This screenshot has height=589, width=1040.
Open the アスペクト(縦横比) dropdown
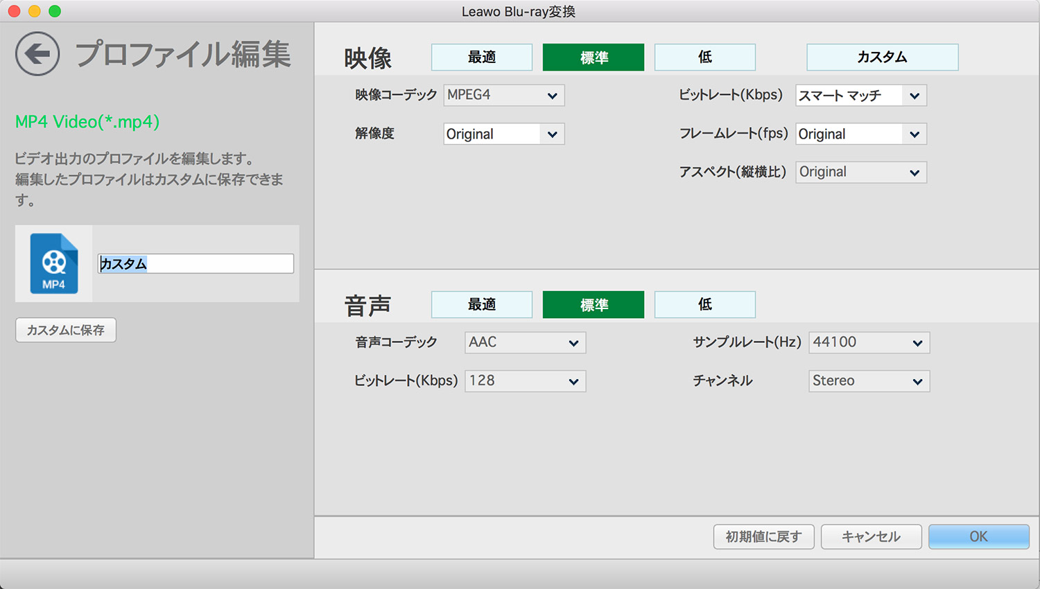pyautogui.click(x=860, y=173)
